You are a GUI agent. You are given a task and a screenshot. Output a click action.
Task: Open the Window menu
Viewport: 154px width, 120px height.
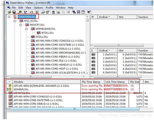pyautogui.click(x=60, y=8)
